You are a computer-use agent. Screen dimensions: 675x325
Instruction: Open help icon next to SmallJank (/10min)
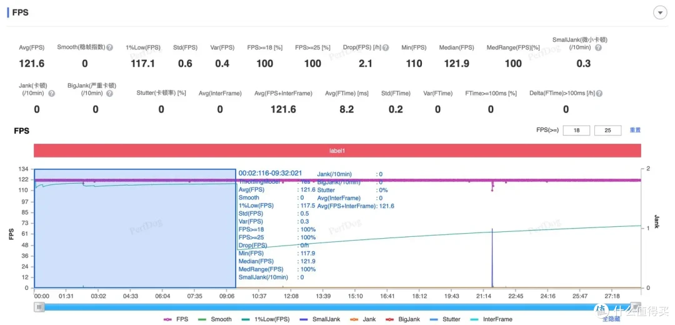598,47
